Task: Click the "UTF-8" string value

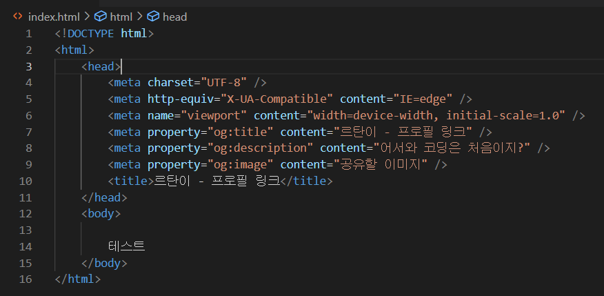Action: tap(224, 83)
